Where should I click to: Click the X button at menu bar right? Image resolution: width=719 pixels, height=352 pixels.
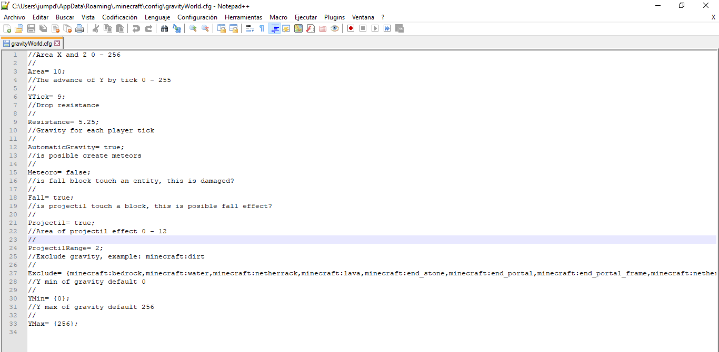pos(713,17)
